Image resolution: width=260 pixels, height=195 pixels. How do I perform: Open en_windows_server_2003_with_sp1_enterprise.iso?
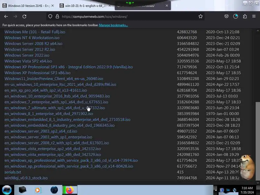point(48,137)
